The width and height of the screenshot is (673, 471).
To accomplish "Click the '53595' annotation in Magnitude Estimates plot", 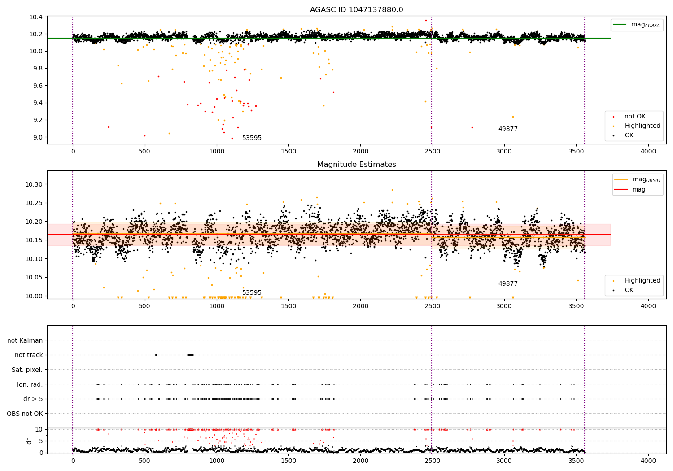I will tap(252, 293).
